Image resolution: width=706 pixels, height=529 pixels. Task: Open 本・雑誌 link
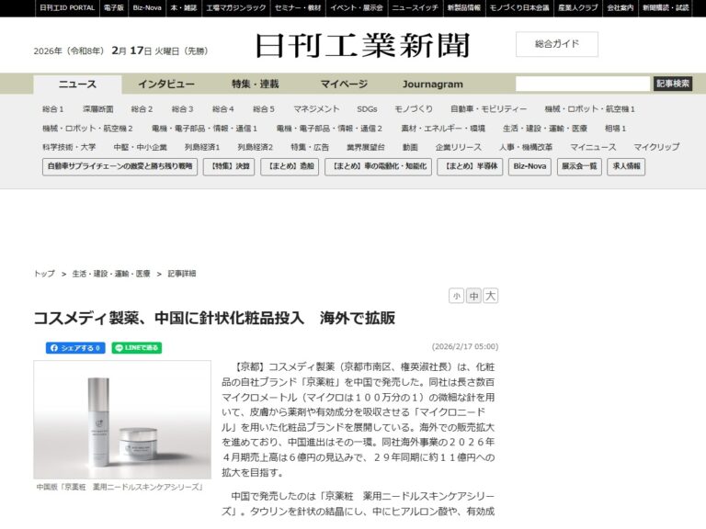183,7
